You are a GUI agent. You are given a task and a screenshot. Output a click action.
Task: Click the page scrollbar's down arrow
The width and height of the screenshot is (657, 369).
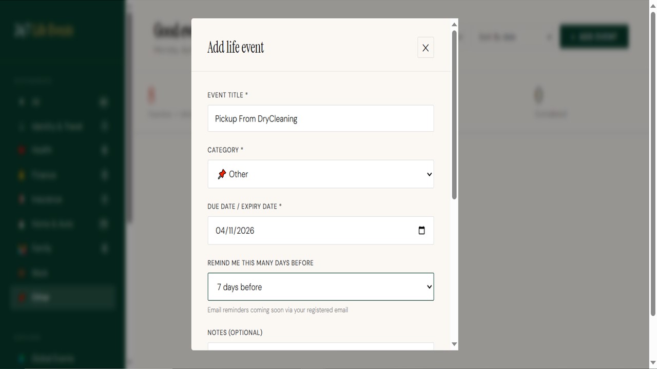pyautogui.click(x=653, y=363)
